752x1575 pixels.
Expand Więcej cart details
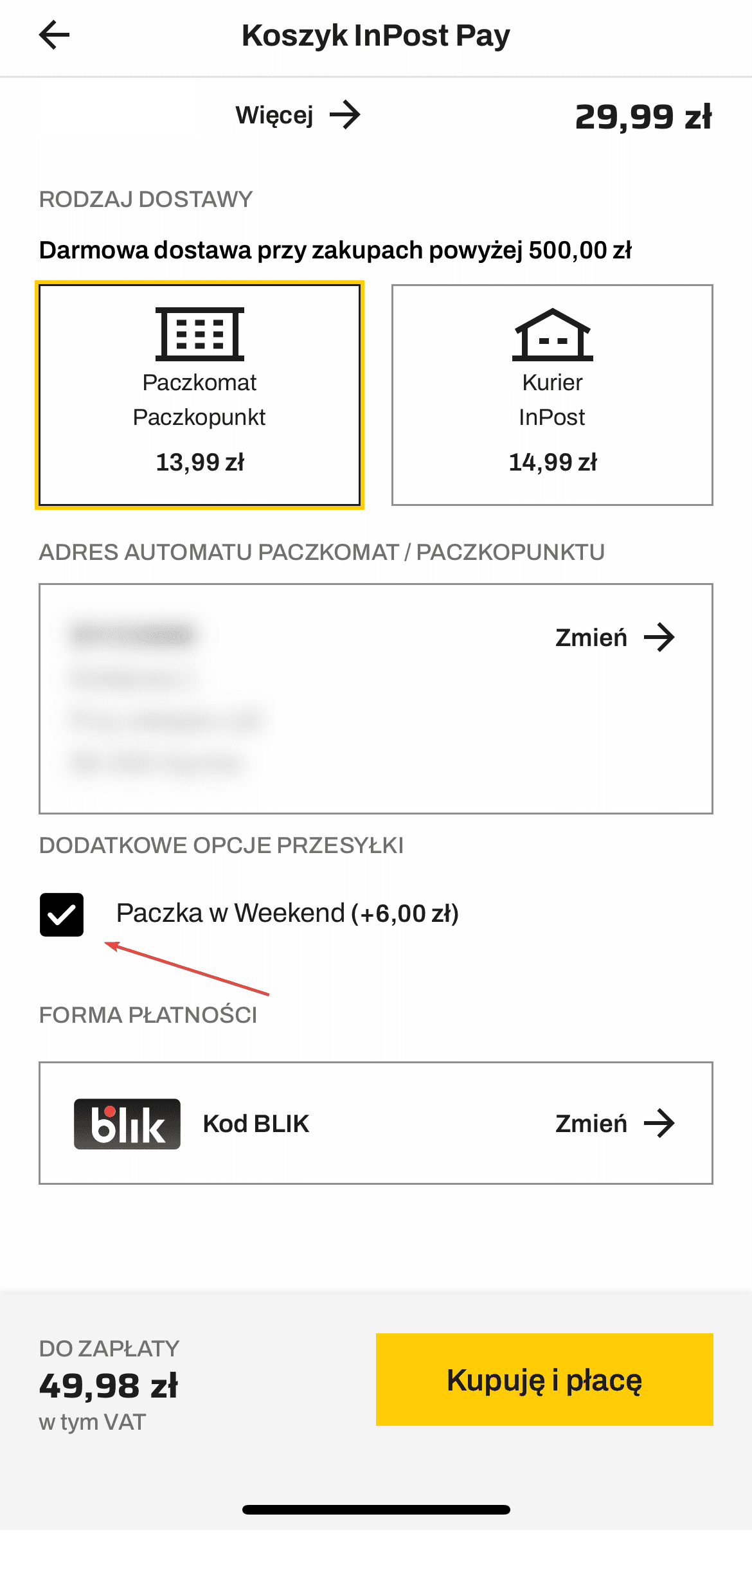pos(275,116)
